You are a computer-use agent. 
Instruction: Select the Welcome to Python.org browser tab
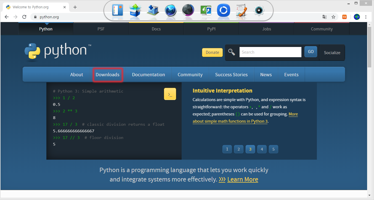point(35,7)
